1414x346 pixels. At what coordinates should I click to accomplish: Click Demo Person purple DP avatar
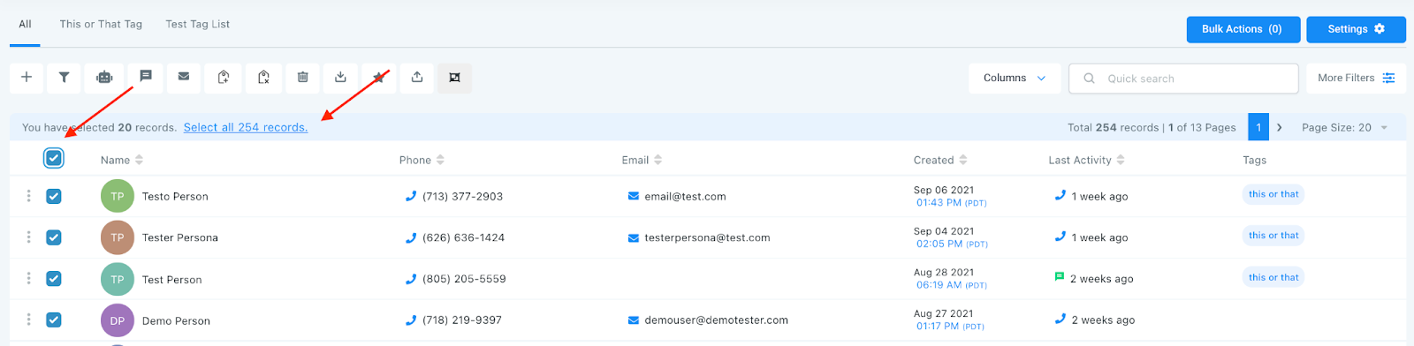pyautogui.click(x=118, y=320)
